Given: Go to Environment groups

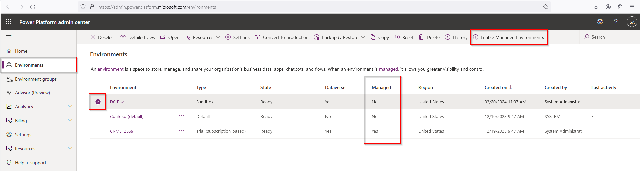Looking at the screenshot, I should tap(36, 79).
